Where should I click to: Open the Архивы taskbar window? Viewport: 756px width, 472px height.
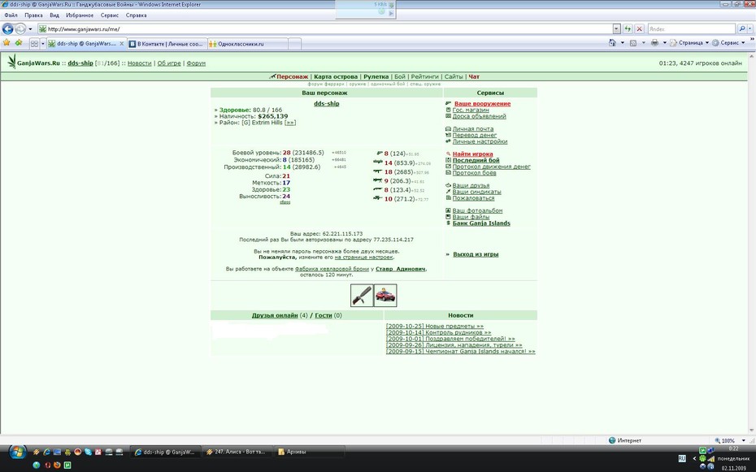point(309,452)
